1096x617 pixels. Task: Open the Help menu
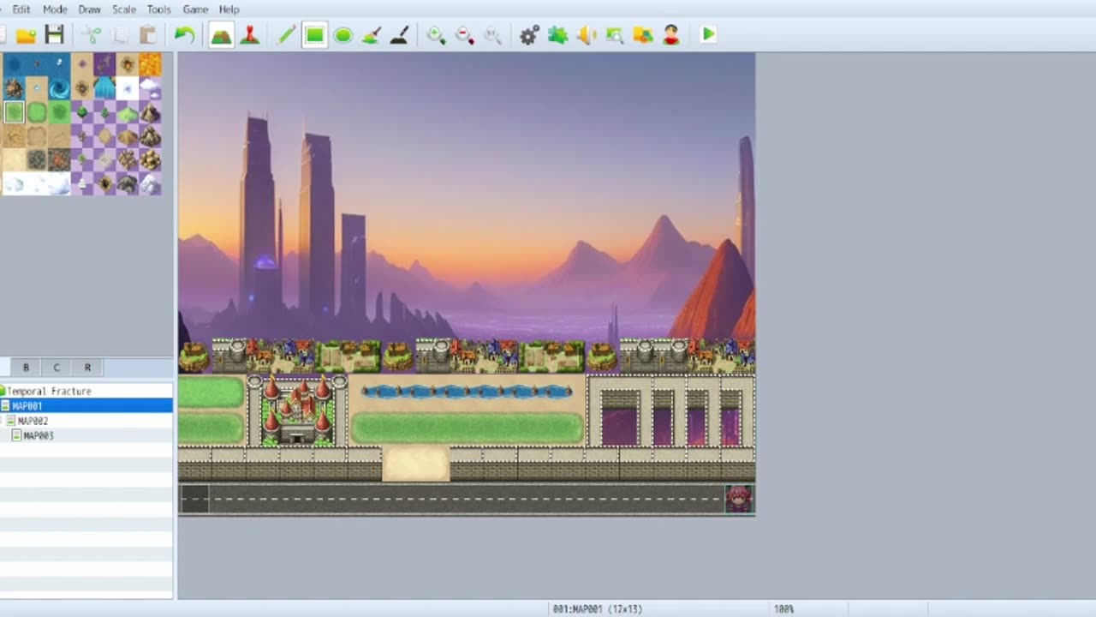(x=229, y=9)
